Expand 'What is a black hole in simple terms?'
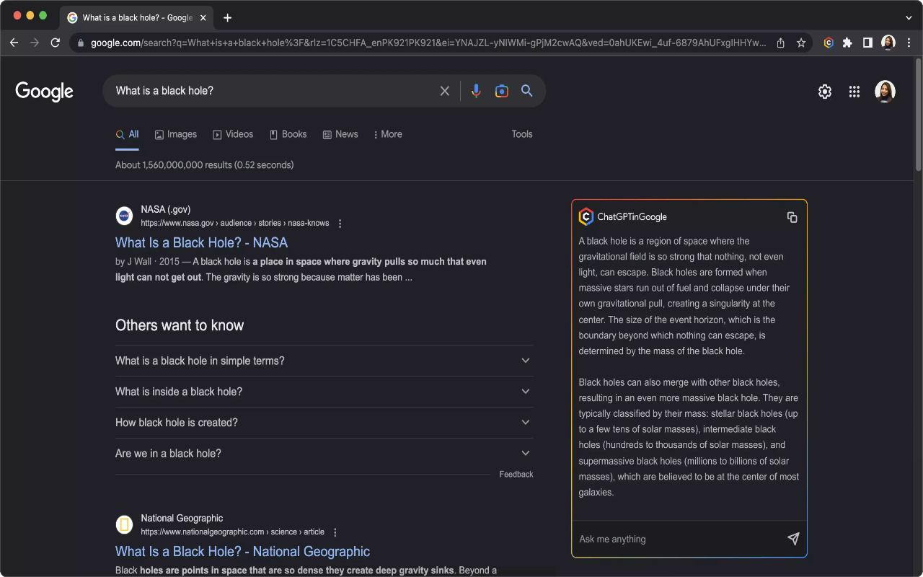Viewport: 923px width, 577px height. [x=324, y=361]
